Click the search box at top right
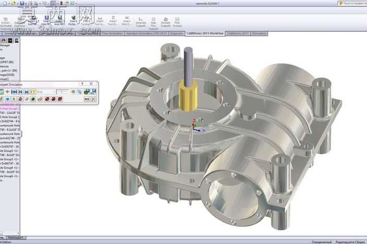Viewport: 367px width, 244px height. (x=352, y=3)
